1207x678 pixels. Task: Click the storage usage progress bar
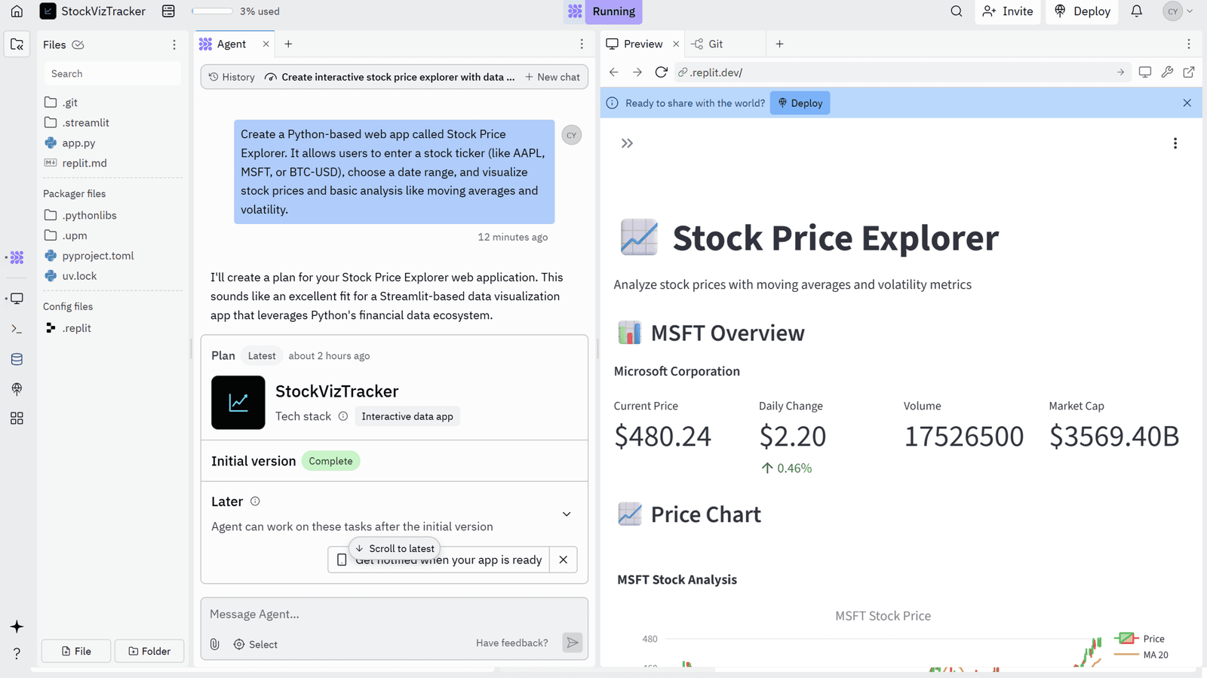[x=213, y=11]
